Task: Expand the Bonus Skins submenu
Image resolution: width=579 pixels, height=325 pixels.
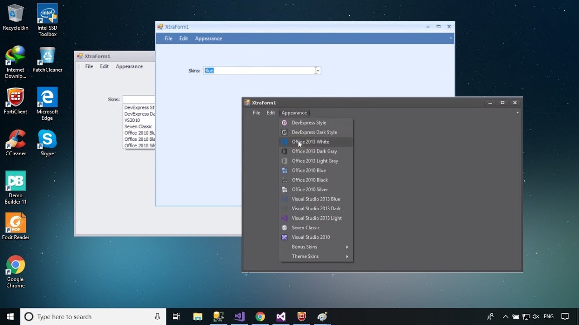Action: pyautogui.click(x=316, y=247)
